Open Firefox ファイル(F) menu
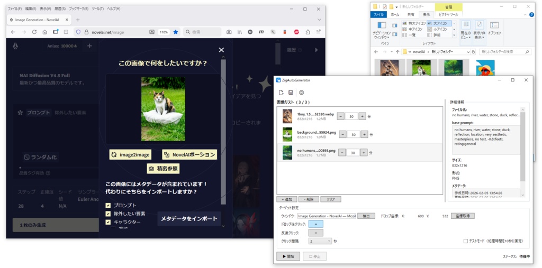Viewport: 542px width, 268px height. (x=15, y=8)
